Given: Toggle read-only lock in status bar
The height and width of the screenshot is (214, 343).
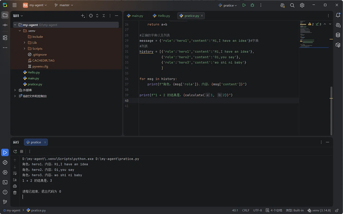Looking at the screenshot, I should coord(337,210).
